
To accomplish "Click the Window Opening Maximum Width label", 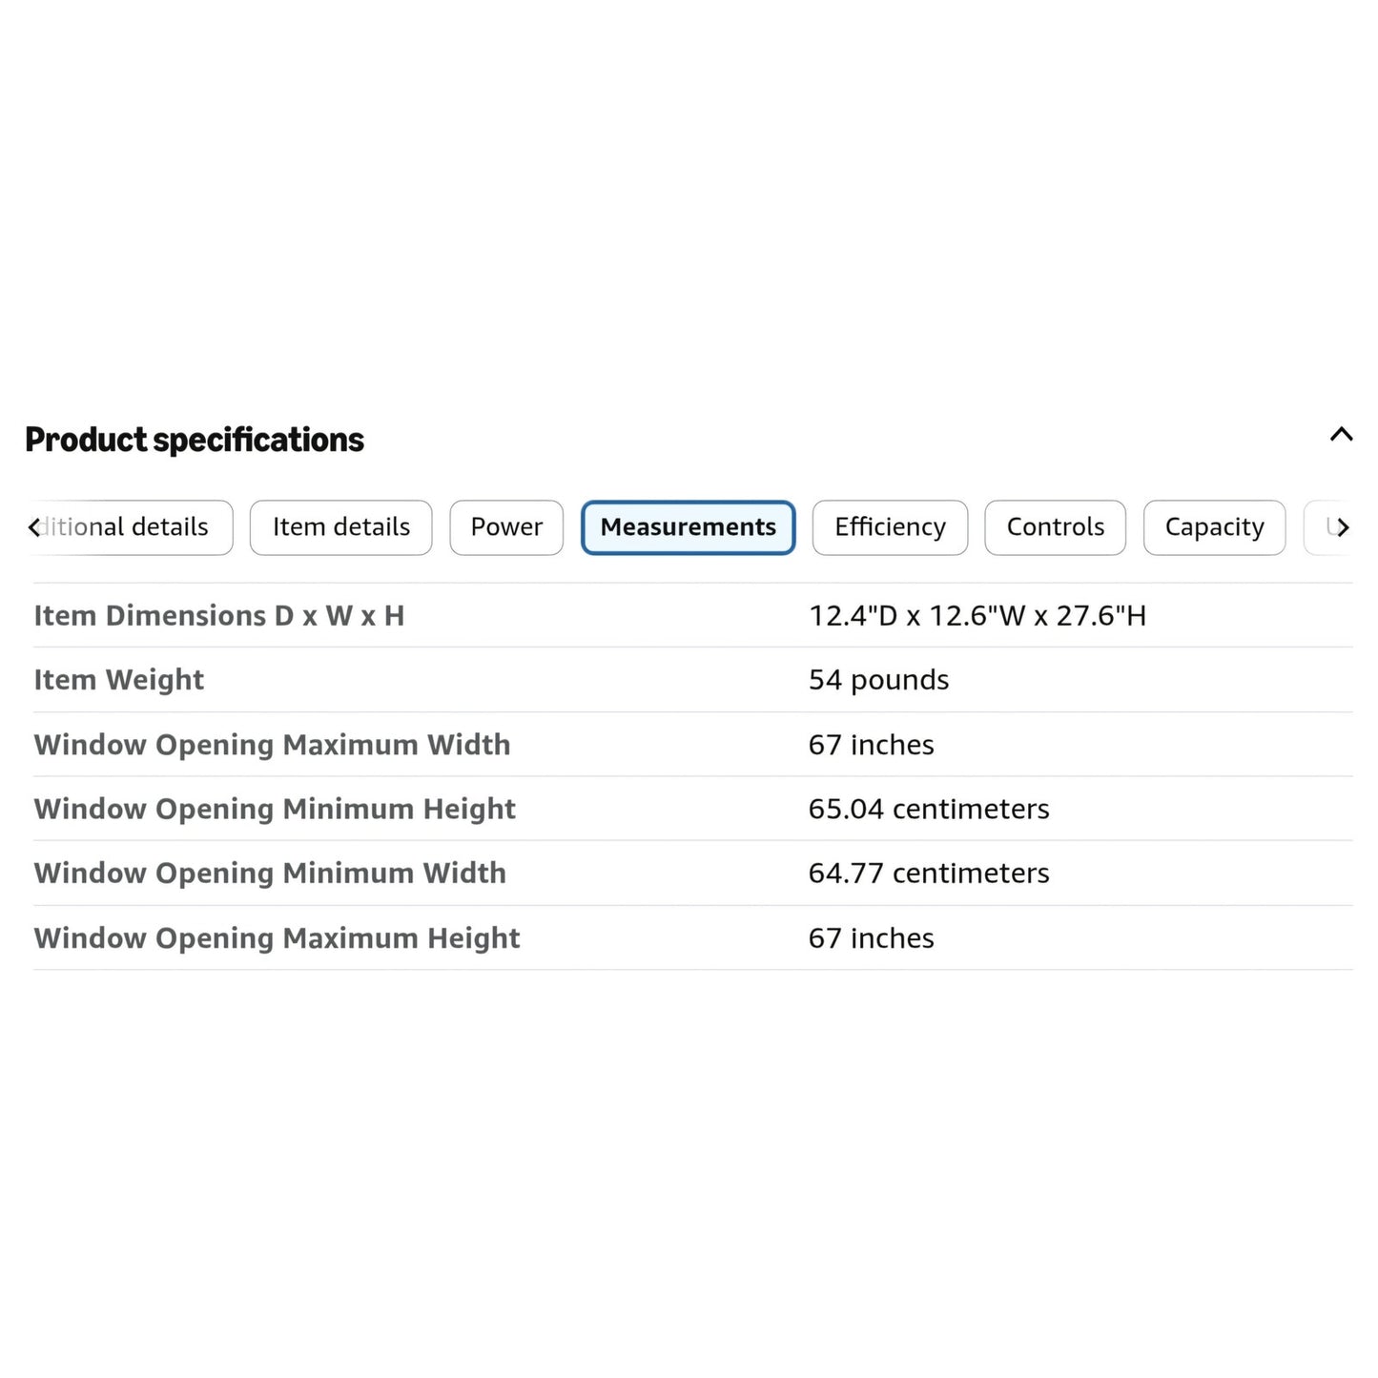I will click(x=272, y=745).
